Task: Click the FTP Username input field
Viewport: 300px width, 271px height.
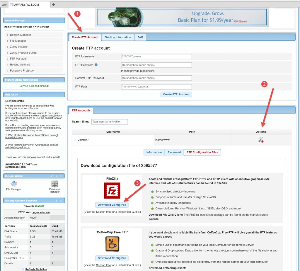Action: [156, 56]
